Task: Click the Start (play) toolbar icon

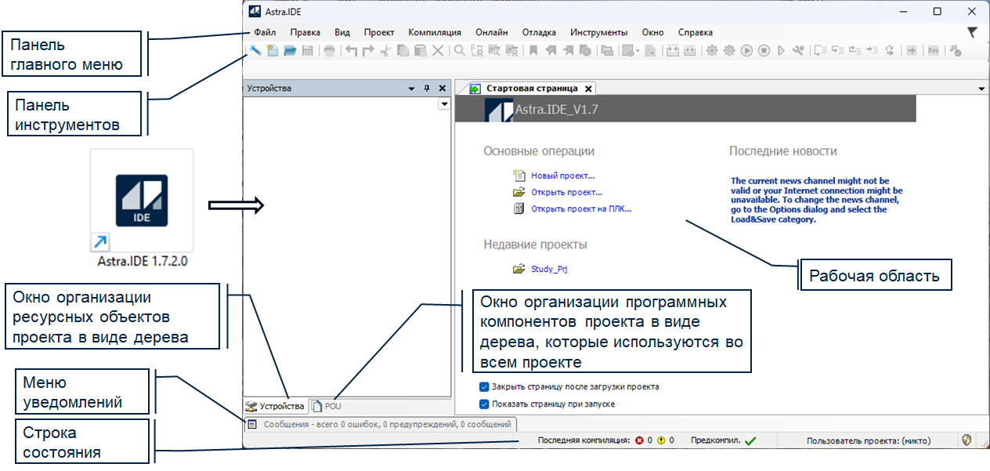Action: point(746,51)
